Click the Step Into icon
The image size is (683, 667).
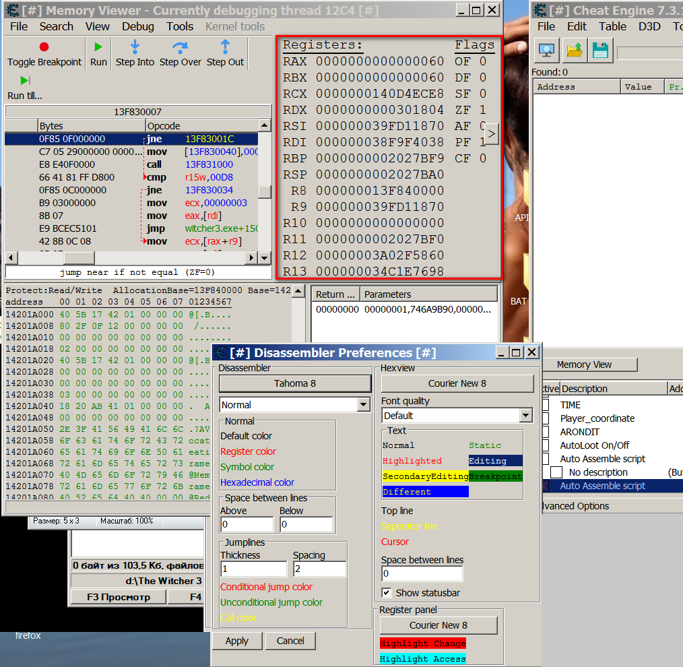[x=135, y=46]
